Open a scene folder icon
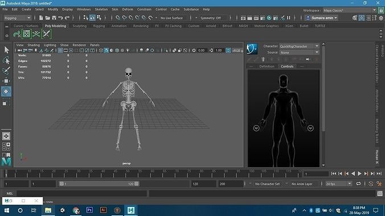This screenshot has height=216, width=385. click(x=48, y=18)
